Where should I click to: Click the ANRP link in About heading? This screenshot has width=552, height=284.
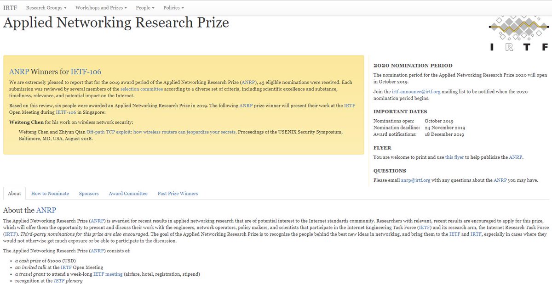coord(46,210)
